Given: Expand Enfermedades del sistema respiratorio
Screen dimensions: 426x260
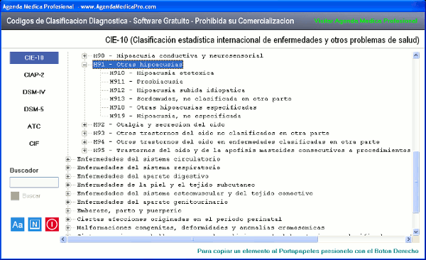Looking at the screenshot, I should coord(68,168).
